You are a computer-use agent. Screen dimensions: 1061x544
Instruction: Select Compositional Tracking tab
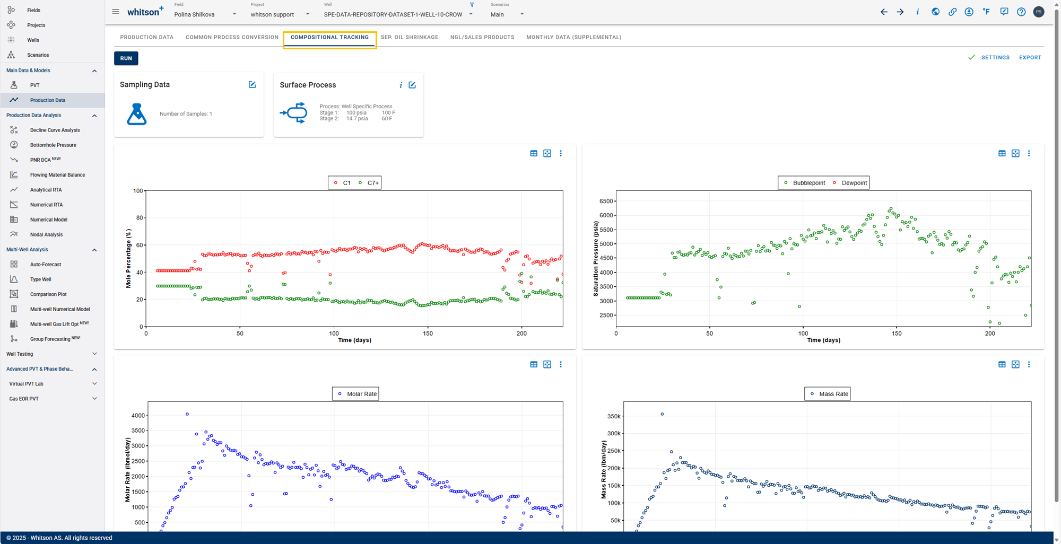coord(329,37)
